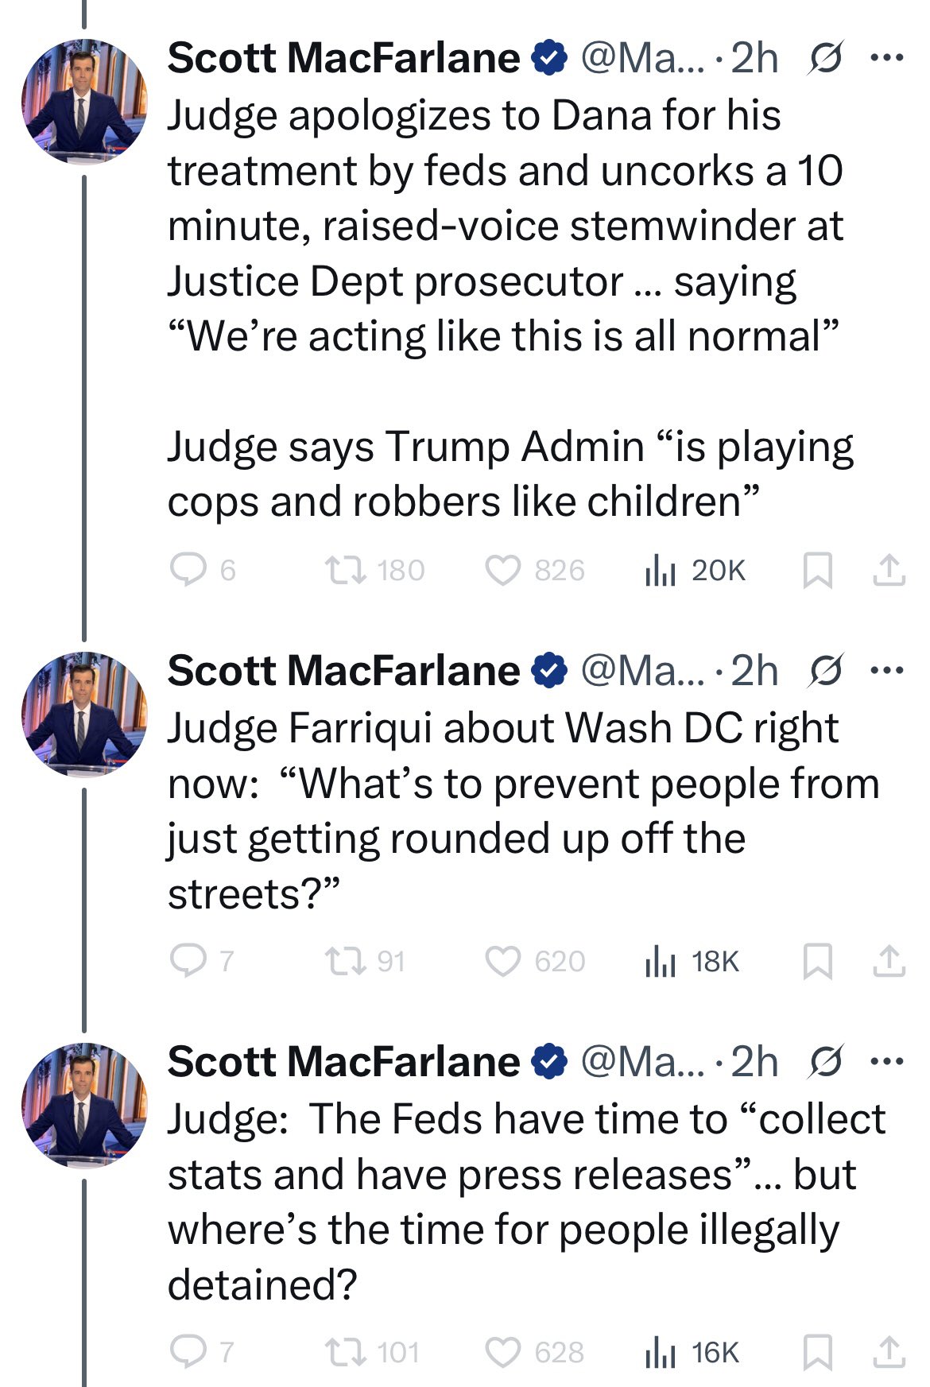Viewport: 930px width, 1387px height.
Task: Like the tweet with 826 likes
Action: point(502,570)
